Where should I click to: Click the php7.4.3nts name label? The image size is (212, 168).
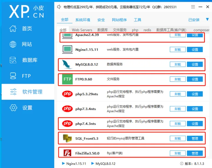click(86, 124)
